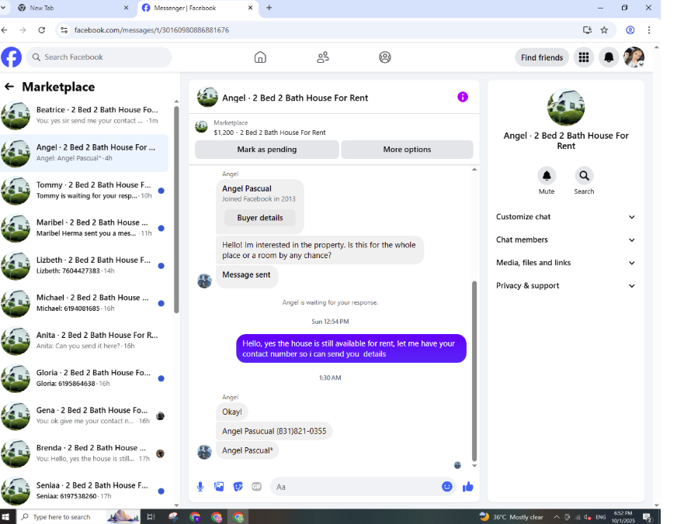Open Michael conversation in list
Viewport: 684px width, 524px height.
coord(84,303)
